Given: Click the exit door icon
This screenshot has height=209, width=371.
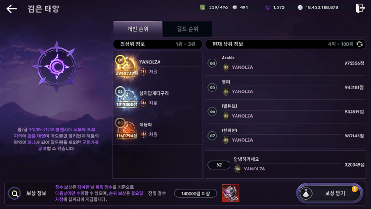Looking at the screenshot, I should (x=360, y=8).
